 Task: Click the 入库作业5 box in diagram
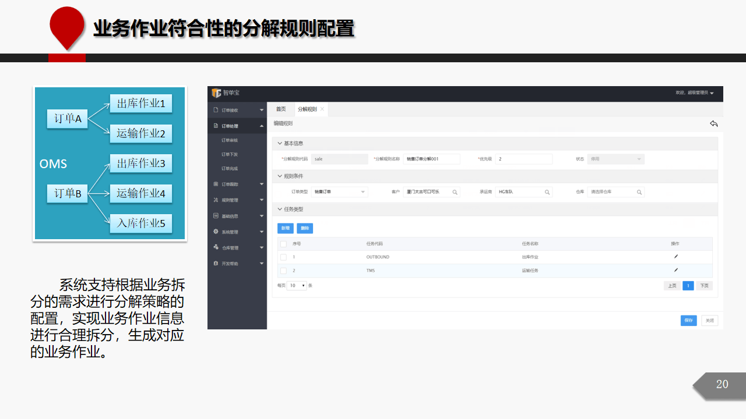click(141, 223)
